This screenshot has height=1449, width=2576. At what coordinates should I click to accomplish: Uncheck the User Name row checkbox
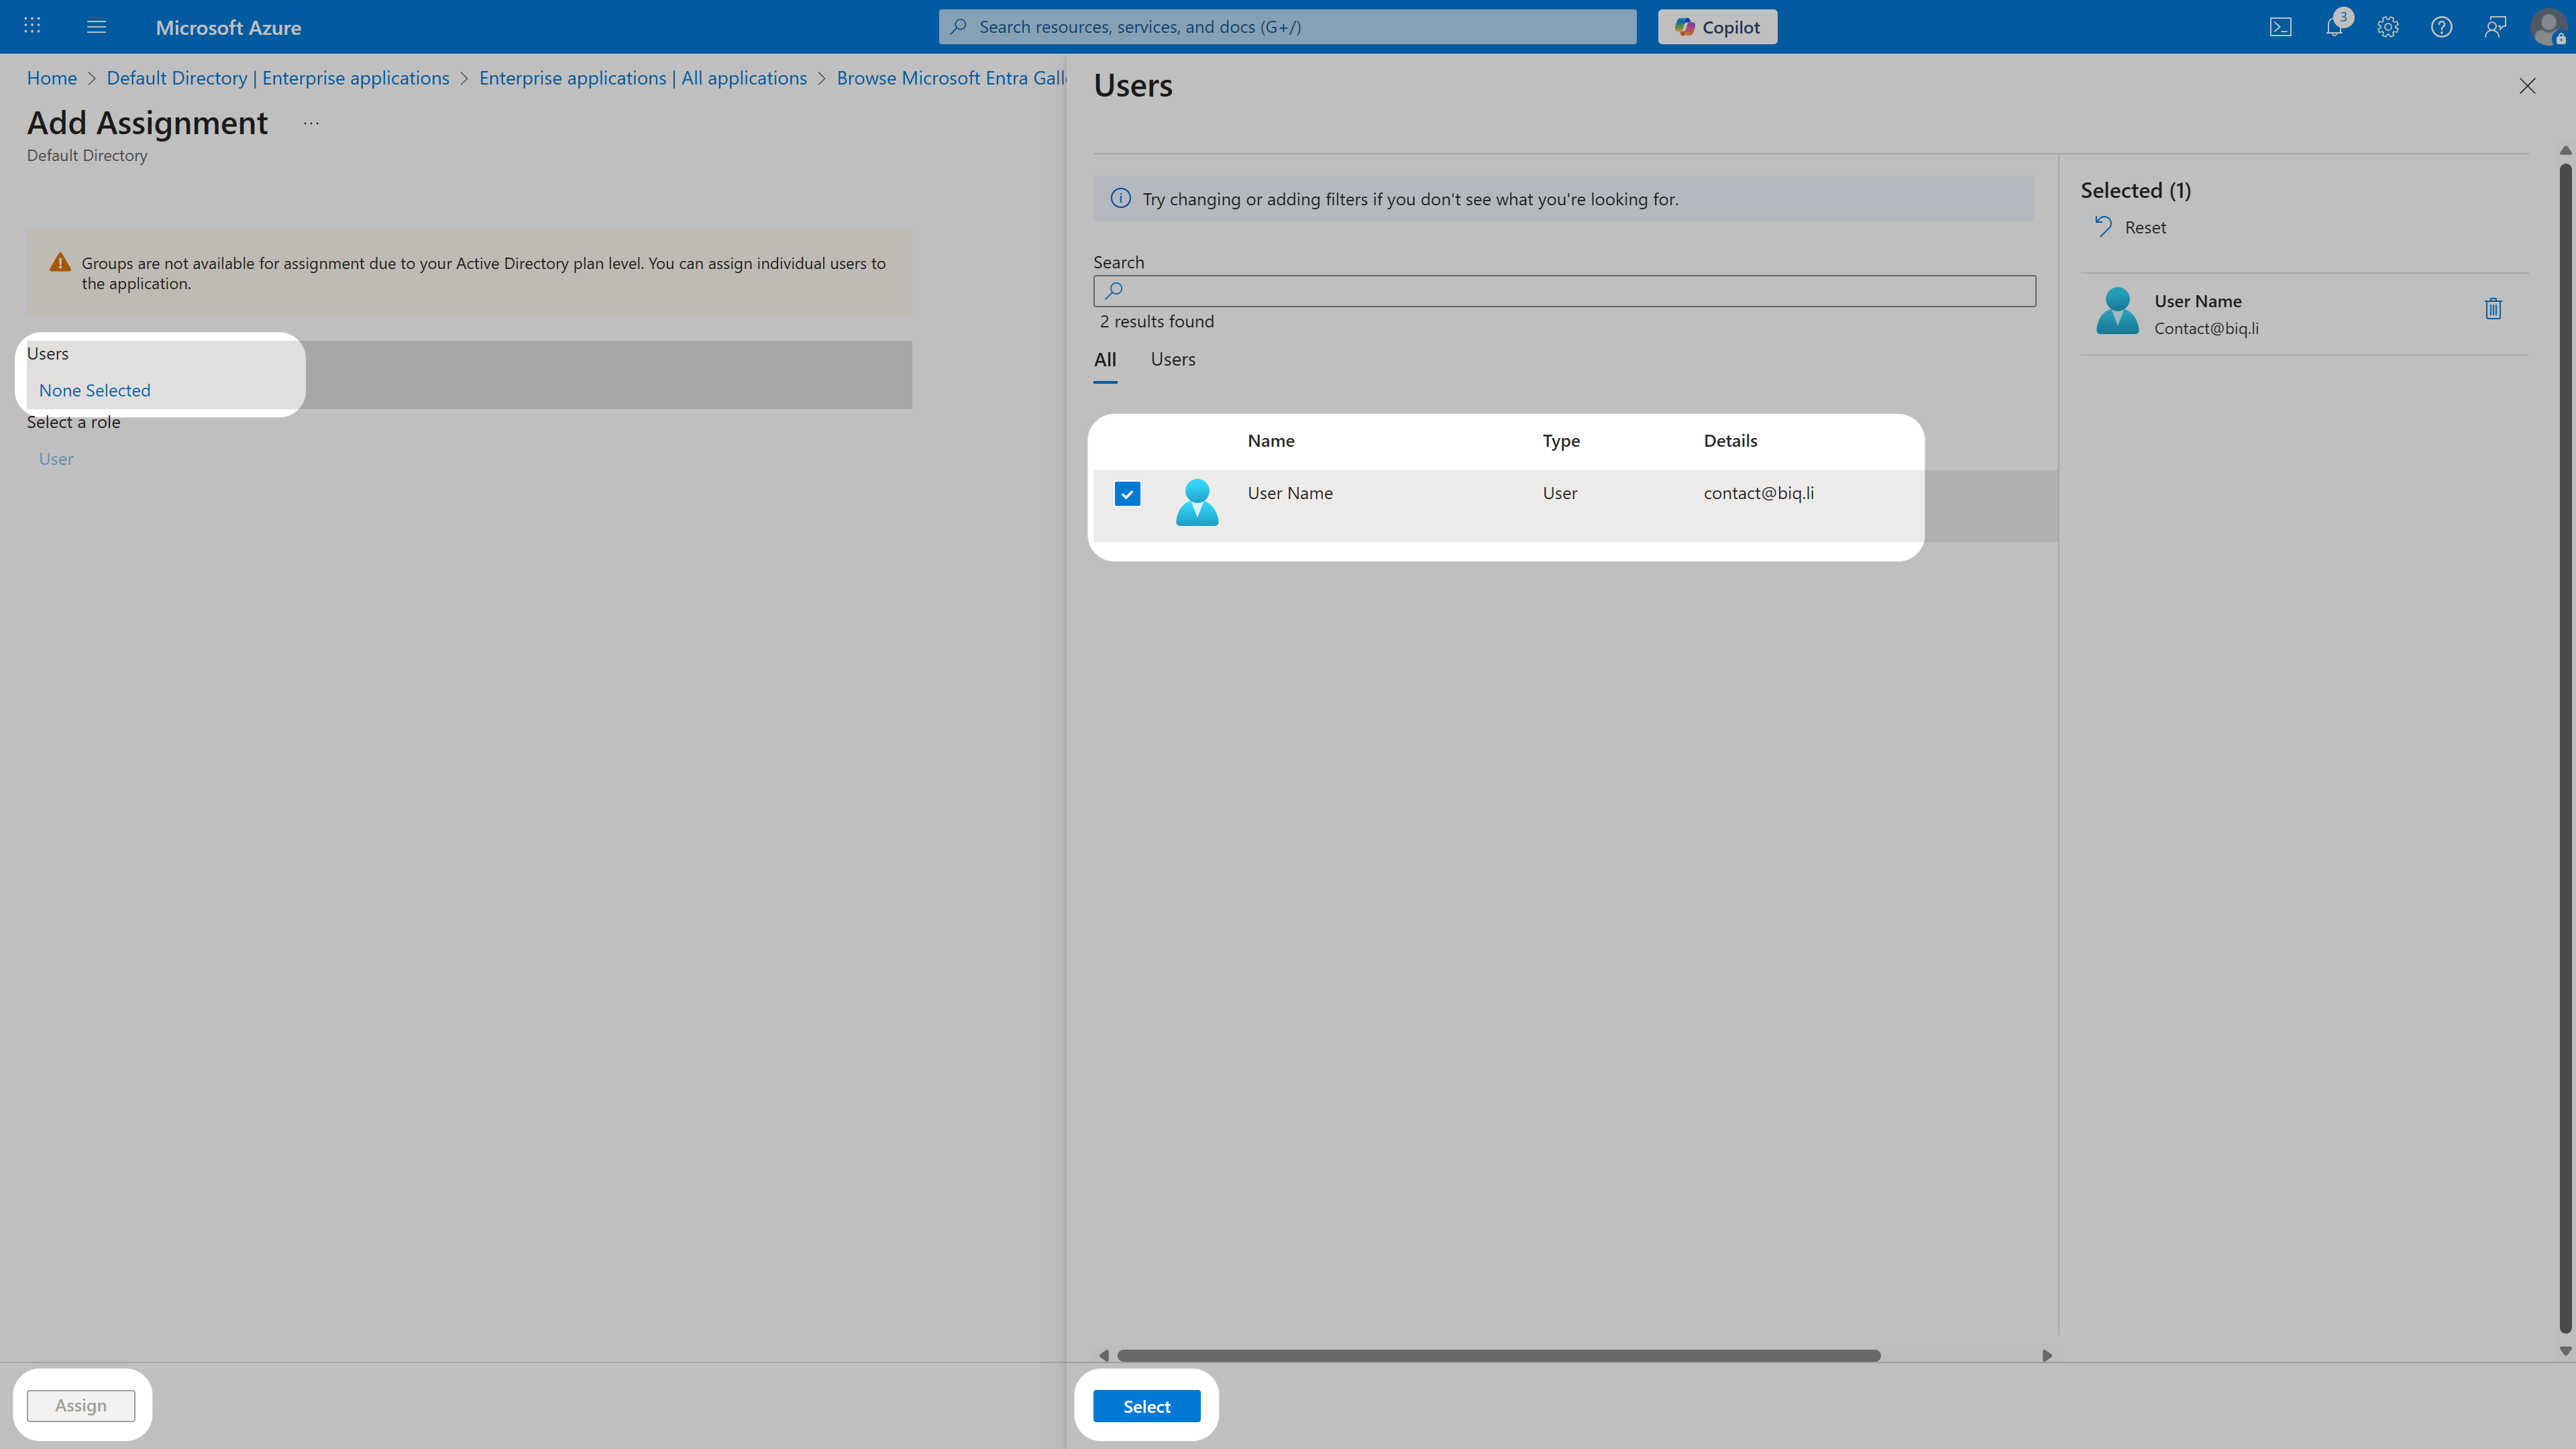click(x=1127, y=494)
